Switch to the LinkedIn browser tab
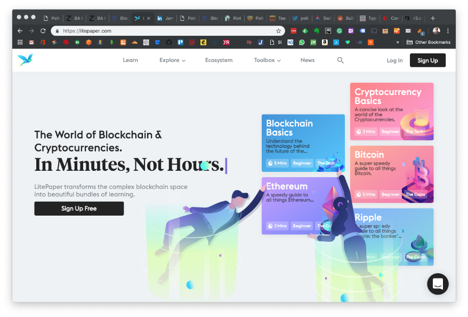Viewport: 468px width, 317px height. [165, 18]
